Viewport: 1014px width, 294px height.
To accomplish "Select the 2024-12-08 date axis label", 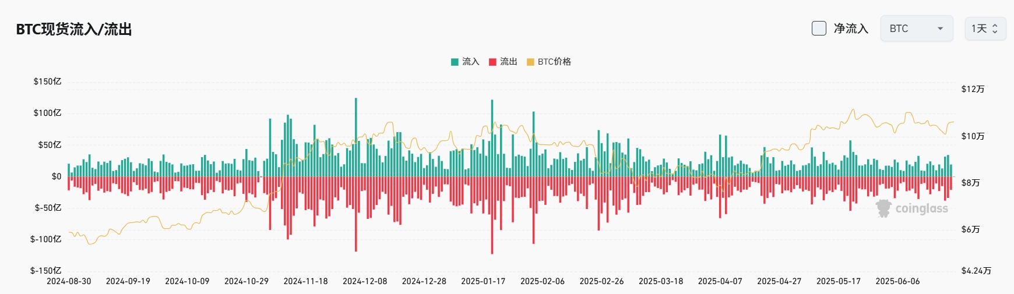I will (365, 281).
